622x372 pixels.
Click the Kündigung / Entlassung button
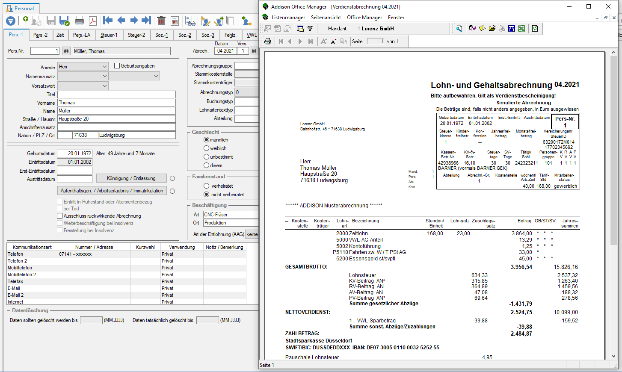point(131,178)
